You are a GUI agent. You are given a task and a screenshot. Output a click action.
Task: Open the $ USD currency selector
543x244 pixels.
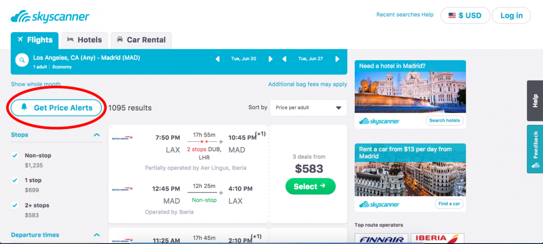click(465, 15)
